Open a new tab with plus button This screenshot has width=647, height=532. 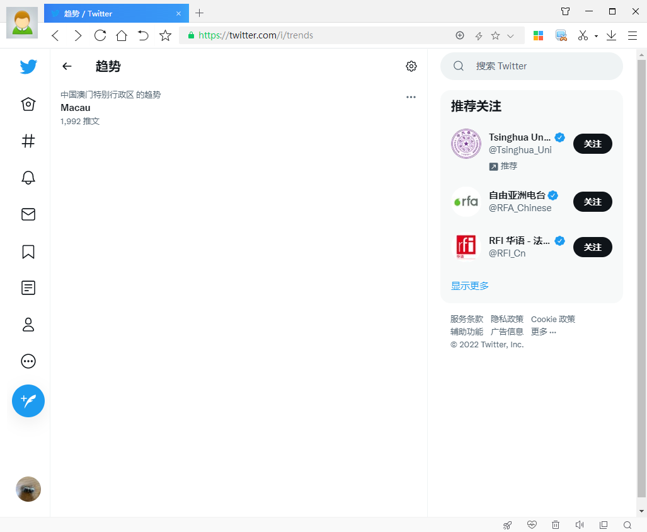pos(199,13)
